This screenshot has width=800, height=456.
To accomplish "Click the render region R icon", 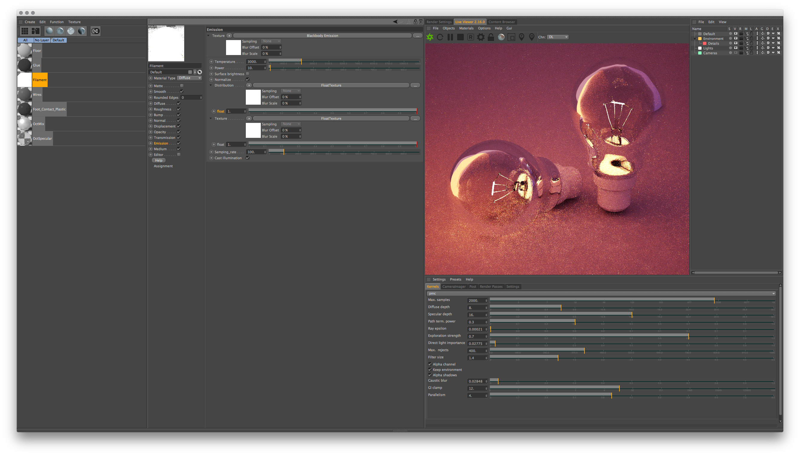I will [470, 37].
